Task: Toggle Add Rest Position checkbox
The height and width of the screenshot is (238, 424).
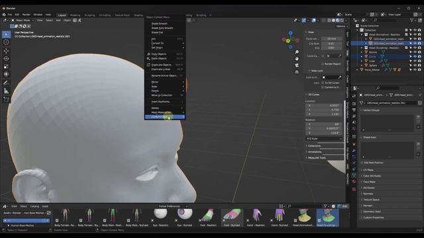Action: click(x=362, y=163)
